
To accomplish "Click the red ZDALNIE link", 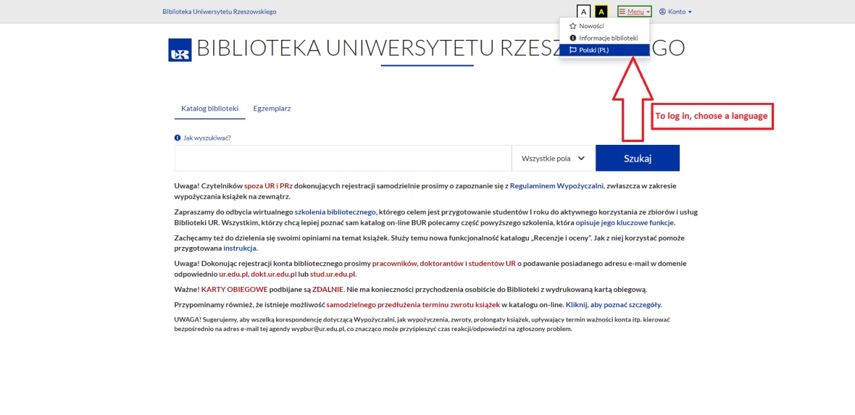I will tap(328, 290).
